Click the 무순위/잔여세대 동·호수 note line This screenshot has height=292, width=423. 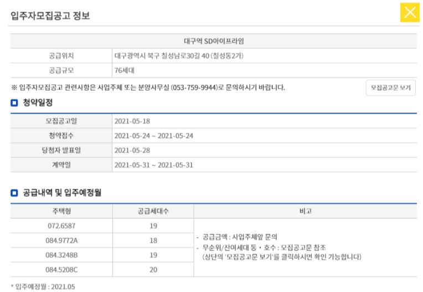(x=264, y=248)
